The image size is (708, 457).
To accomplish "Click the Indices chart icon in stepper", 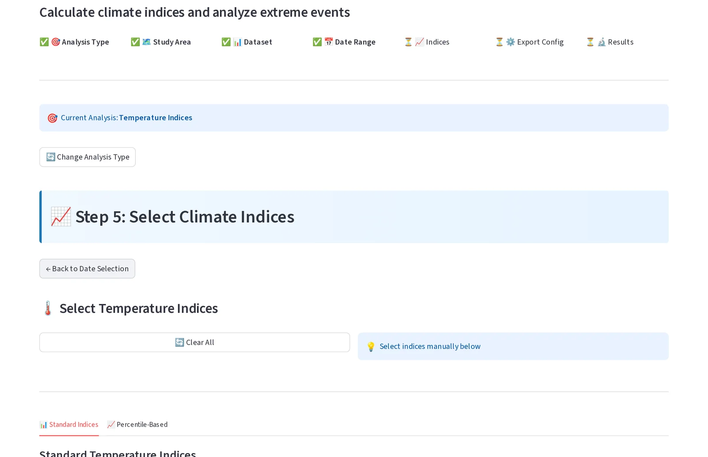I will click(419, 42).
